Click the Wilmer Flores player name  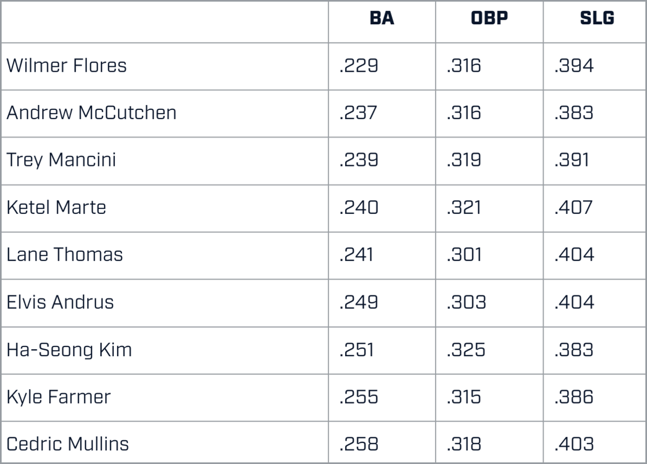(67, 66)
